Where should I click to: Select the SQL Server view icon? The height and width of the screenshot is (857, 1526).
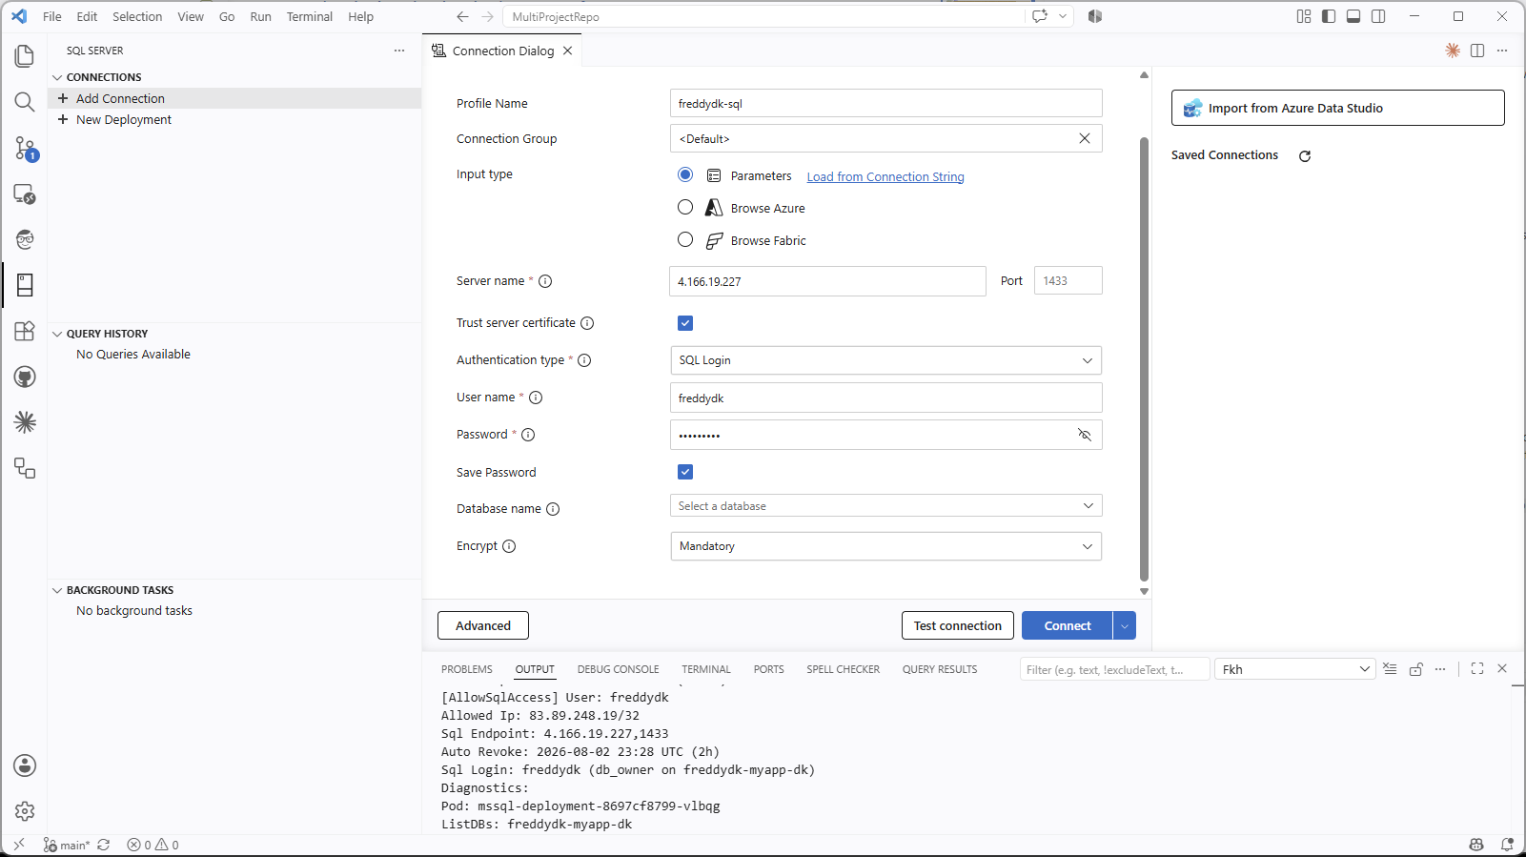[25, 285]
